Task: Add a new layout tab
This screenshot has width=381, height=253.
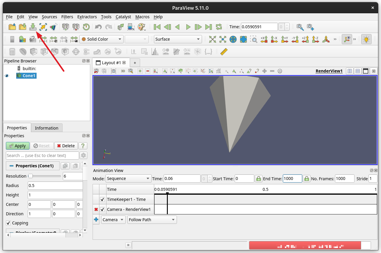Action: (135, 63)
